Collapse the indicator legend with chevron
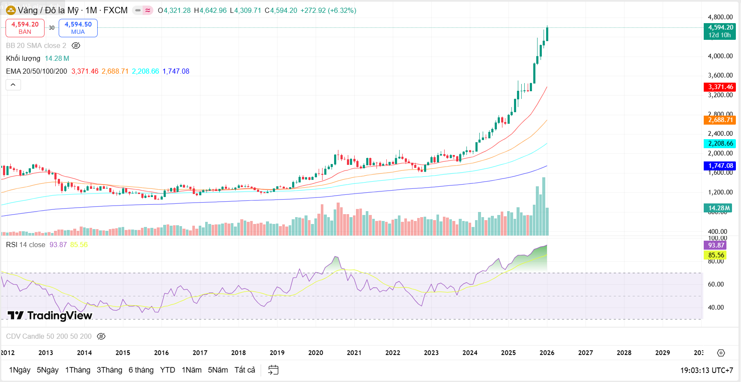Viewport: 741px width, 382px height. click(13, 85)
